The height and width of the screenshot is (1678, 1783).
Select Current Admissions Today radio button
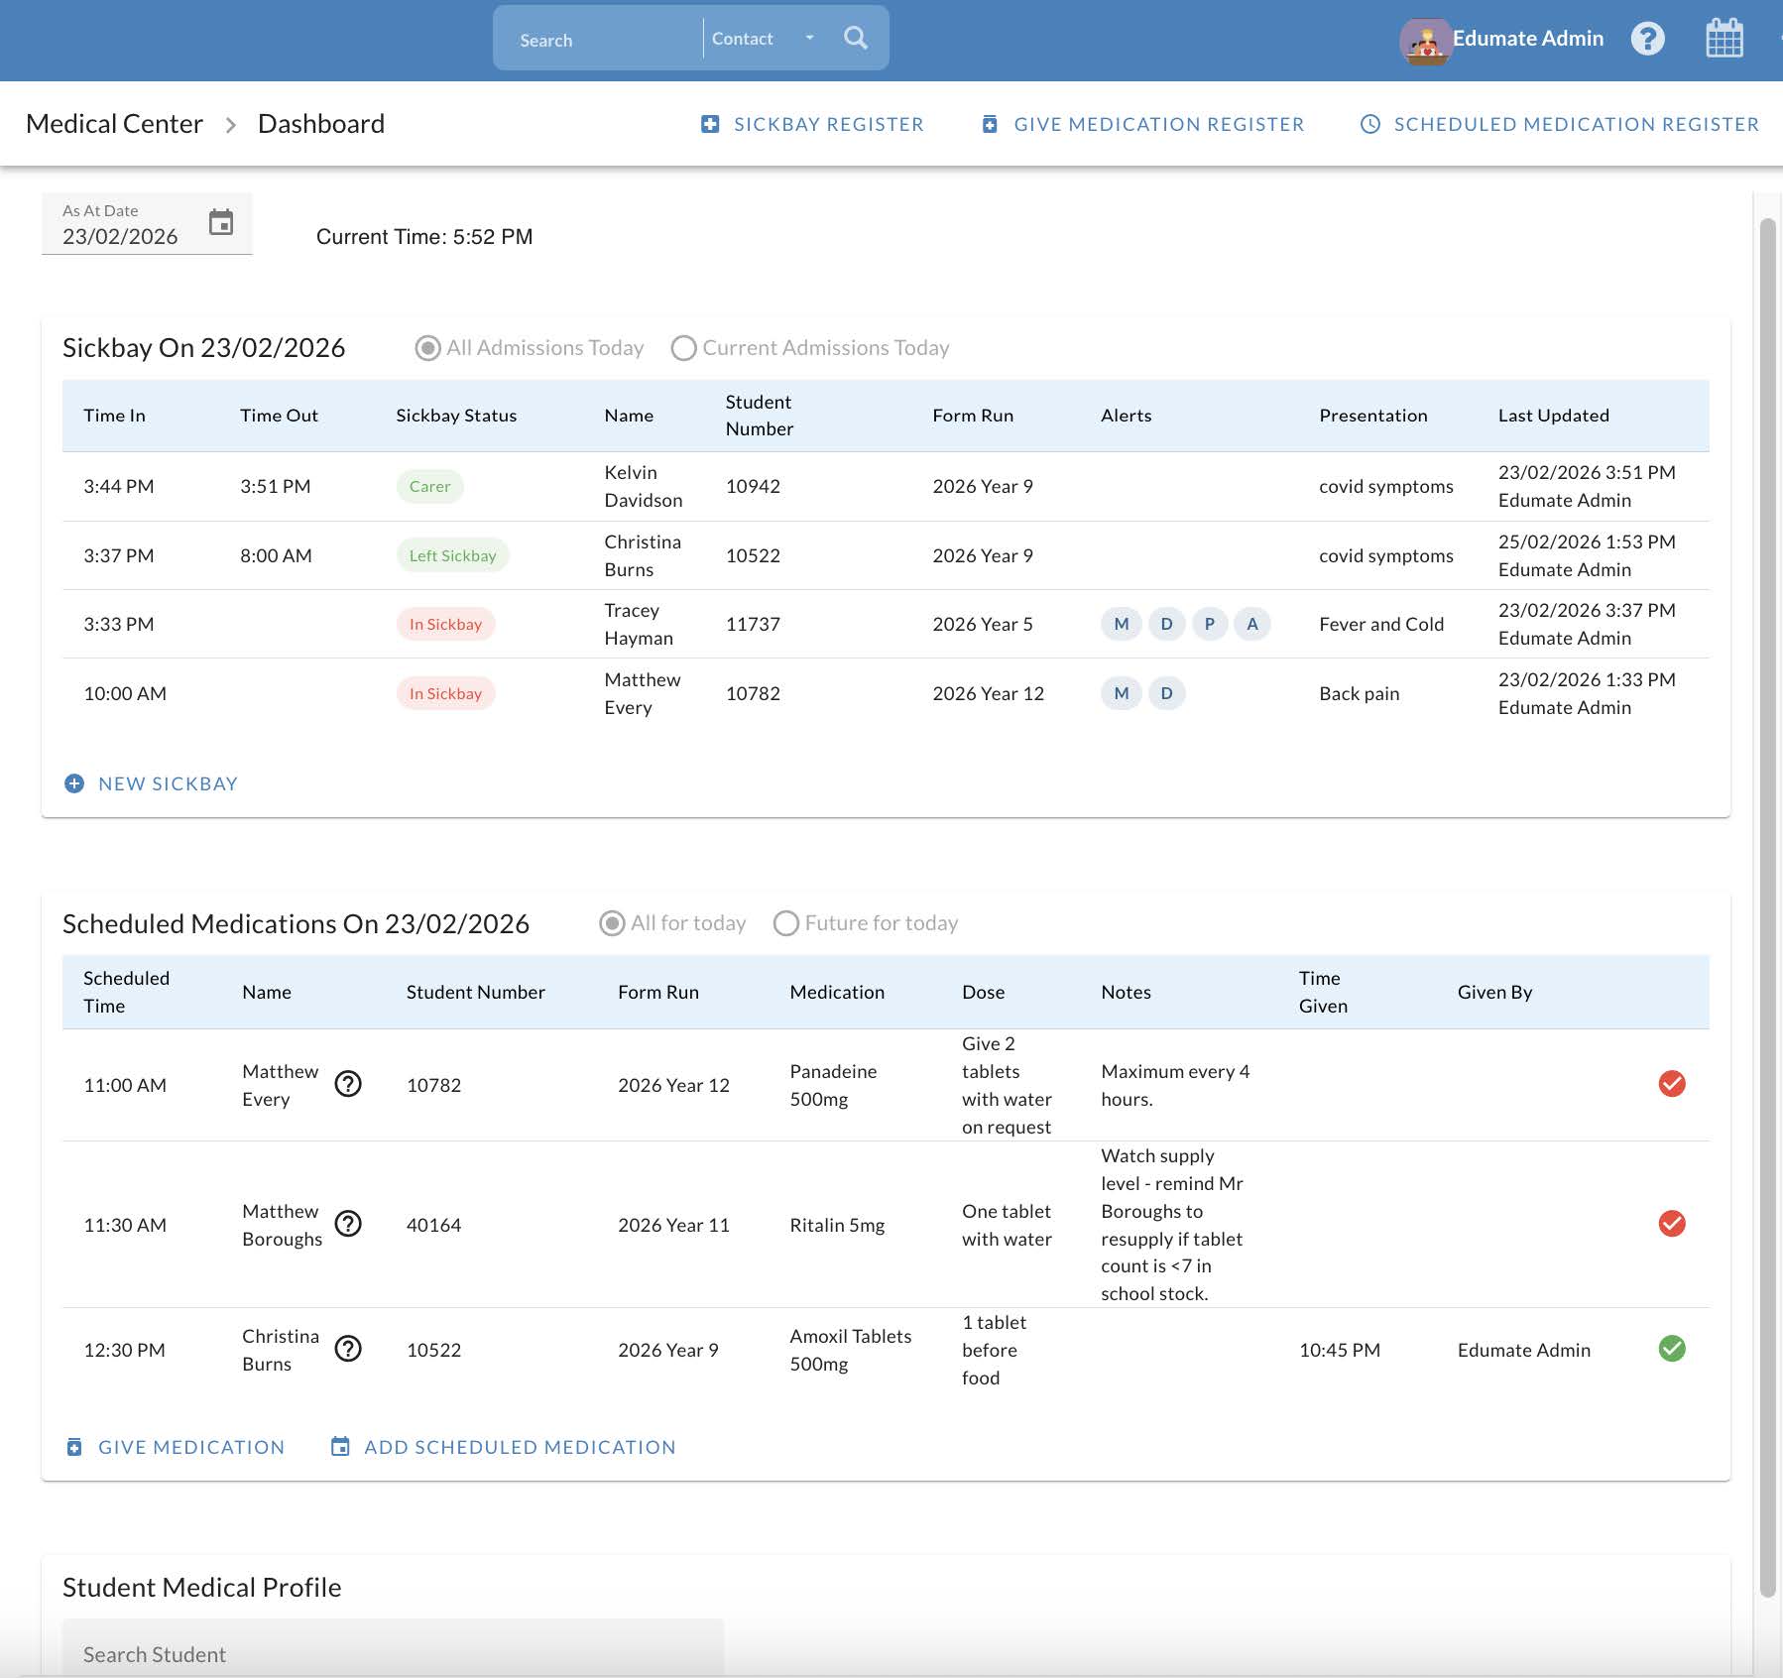pyautogui.click(x=683, y=348)
